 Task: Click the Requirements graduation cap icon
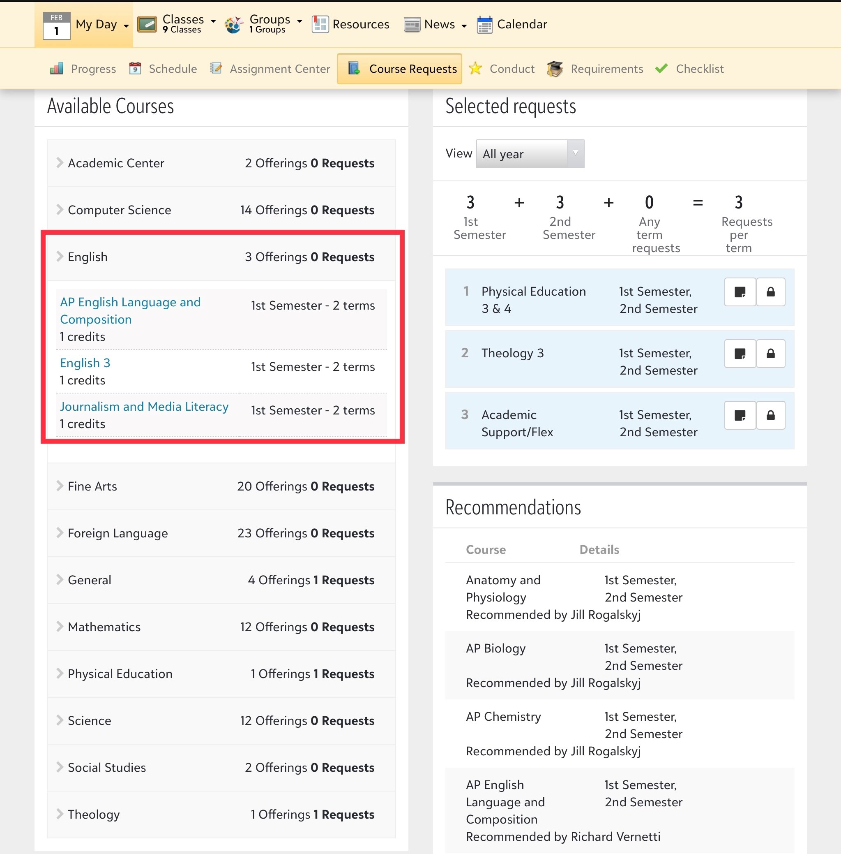[x=555, y=69]
